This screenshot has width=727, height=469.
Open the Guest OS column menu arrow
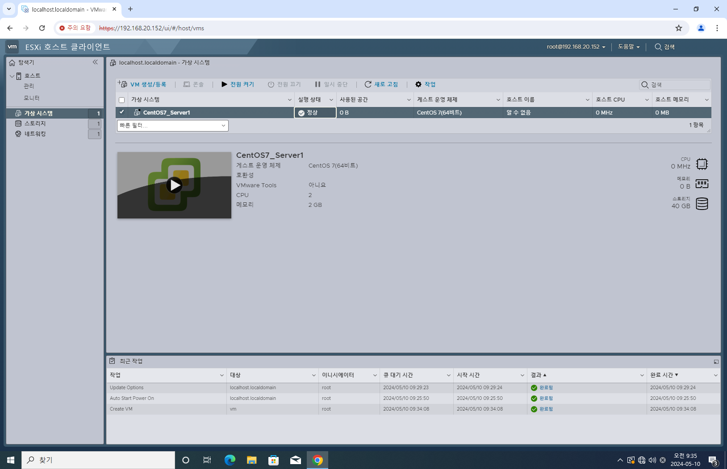pos(498,100)
